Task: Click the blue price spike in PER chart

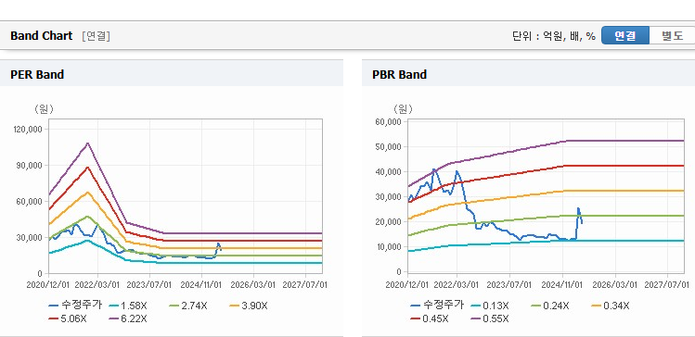Action: (218, 243)
